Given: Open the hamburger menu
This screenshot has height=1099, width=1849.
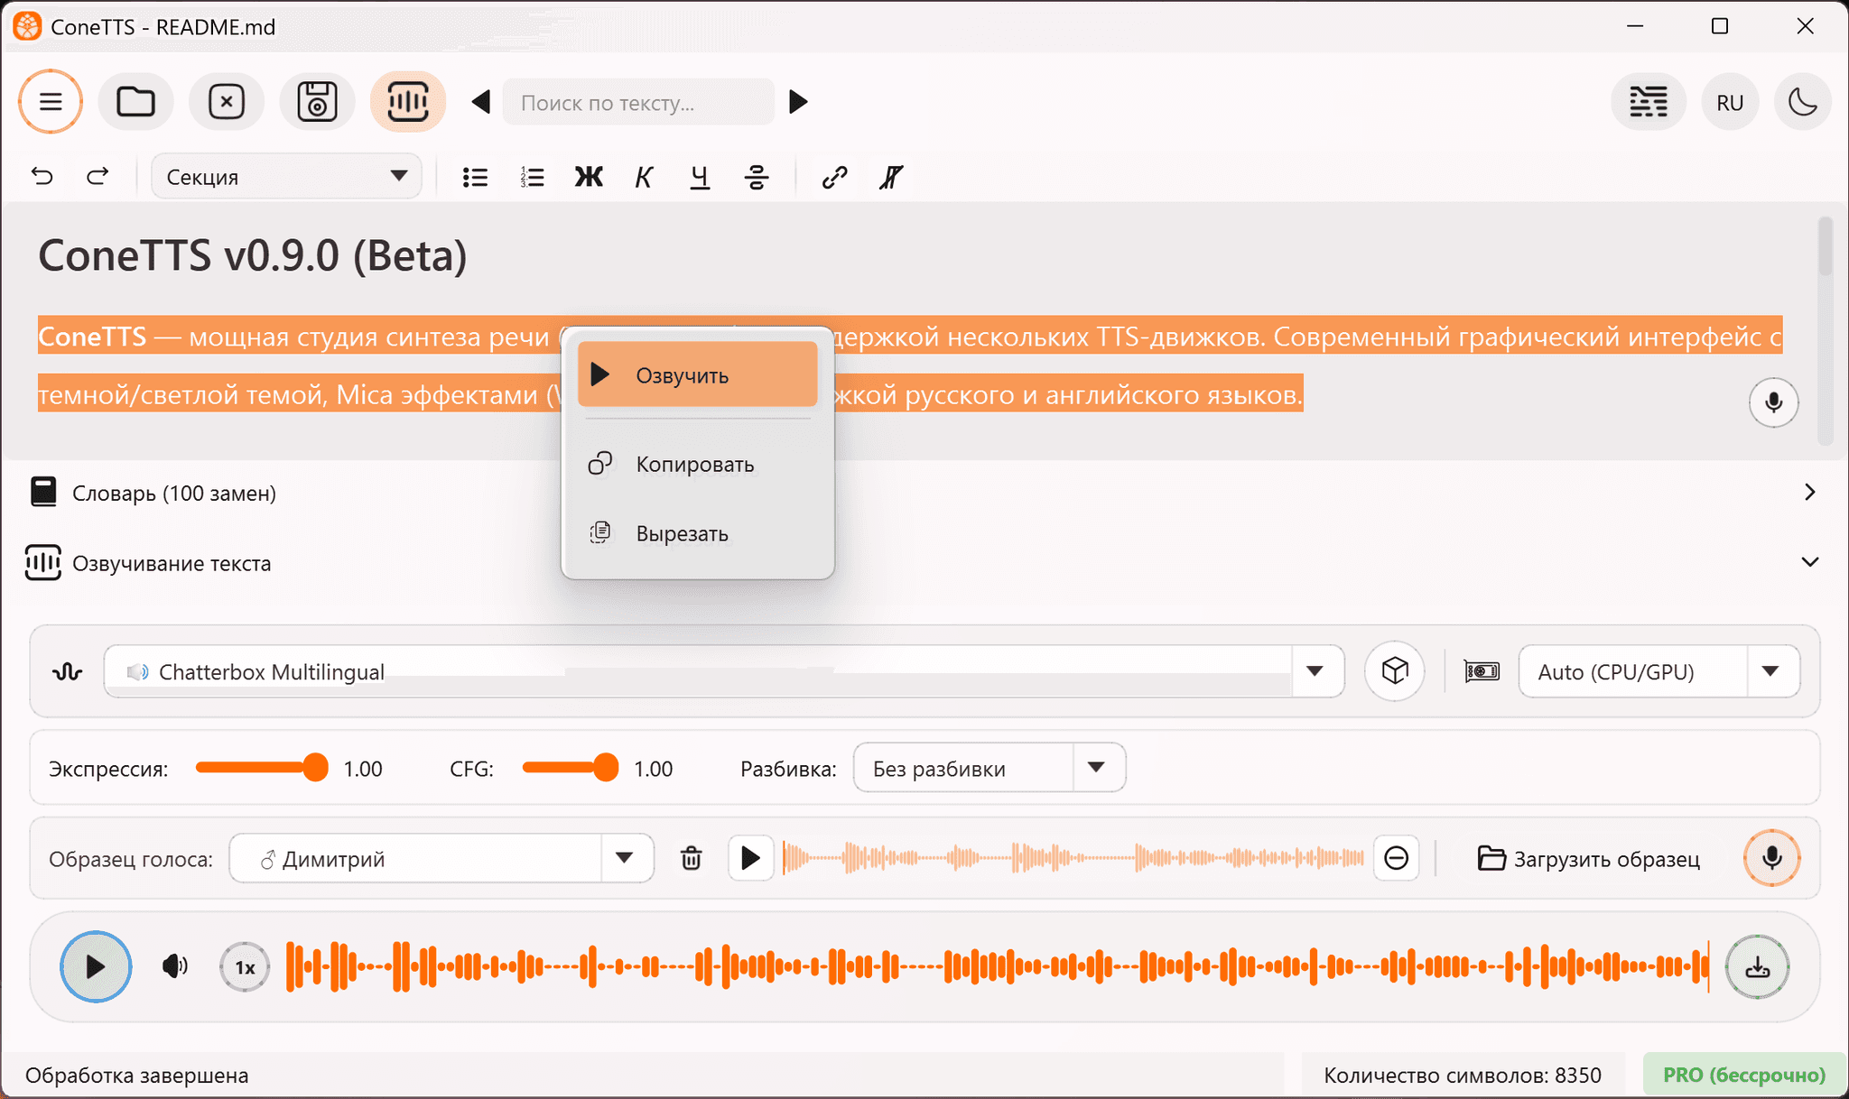Looking at the screenshot, I should click(51, 101).
